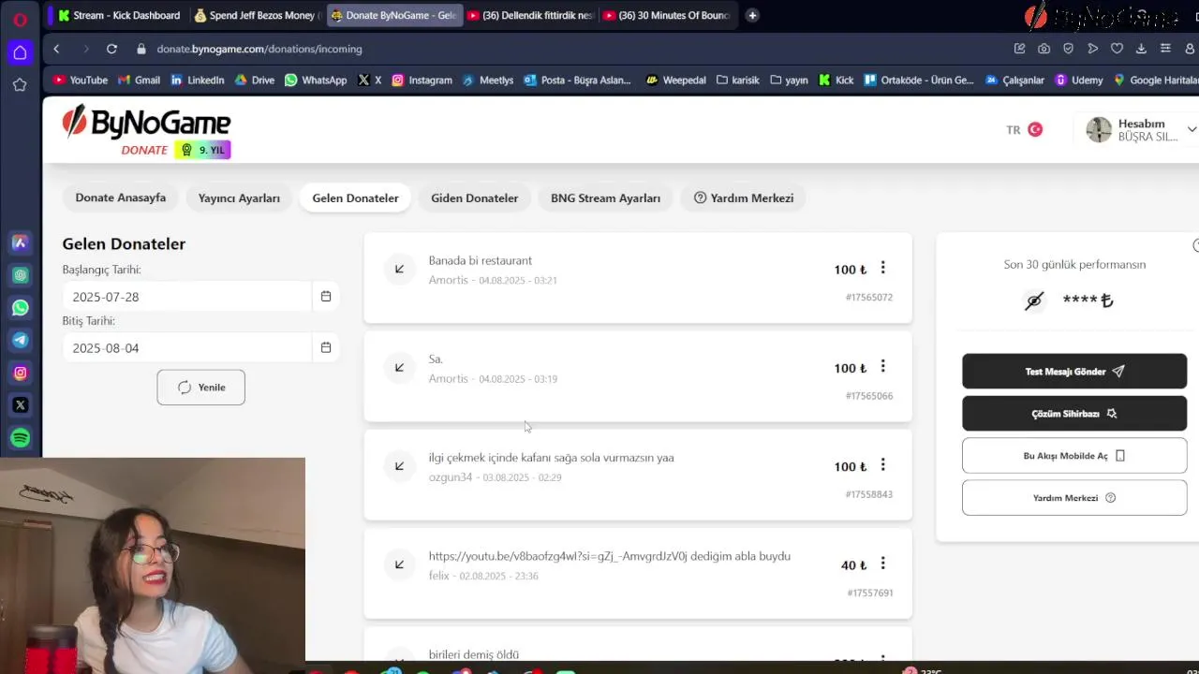Click the 9. YIL badge
The image size is (1199, 674).
202,150
